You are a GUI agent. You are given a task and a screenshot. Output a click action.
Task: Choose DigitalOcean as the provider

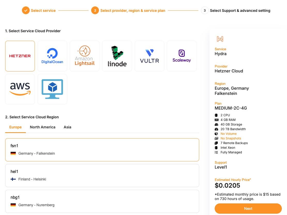[52, 56]
